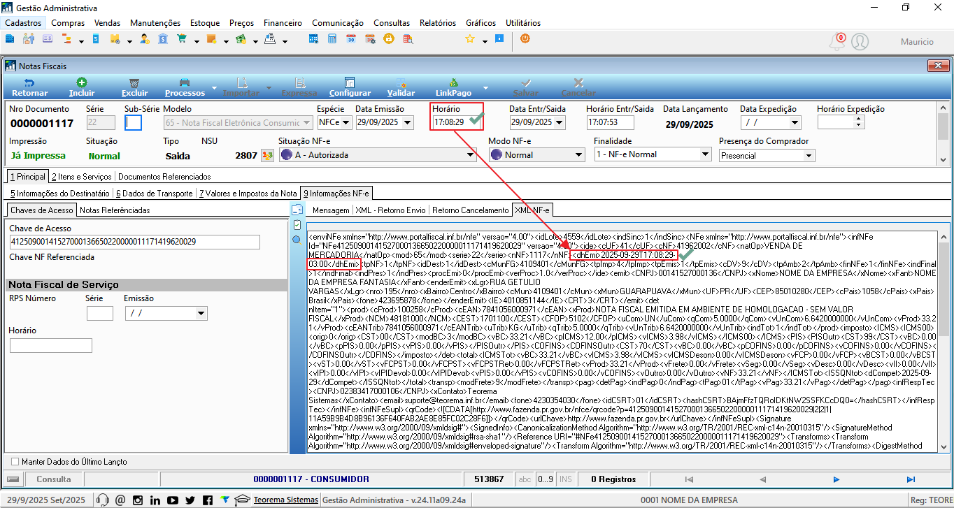Click the Incluir button
This screenshot has width=954, height=508.
[82, 87]
